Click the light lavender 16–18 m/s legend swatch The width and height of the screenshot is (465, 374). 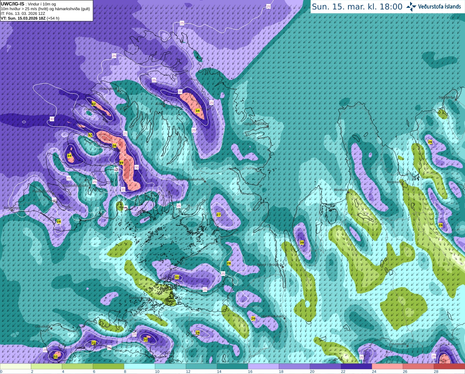tap(263, 366)
